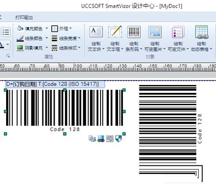
Task: Expand the 绘制条形码 dropdown arrow
Action: [x=141, y=49]
